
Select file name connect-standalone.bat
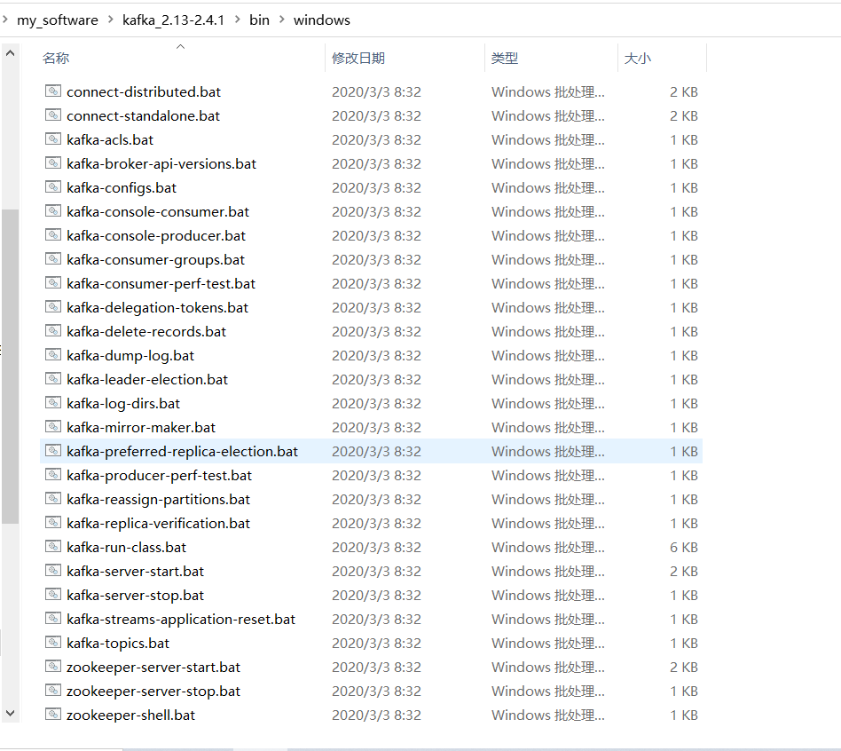point(143,115)
